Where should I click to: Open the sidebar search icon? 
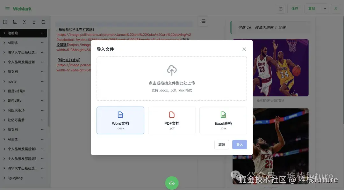coord(43,22)
